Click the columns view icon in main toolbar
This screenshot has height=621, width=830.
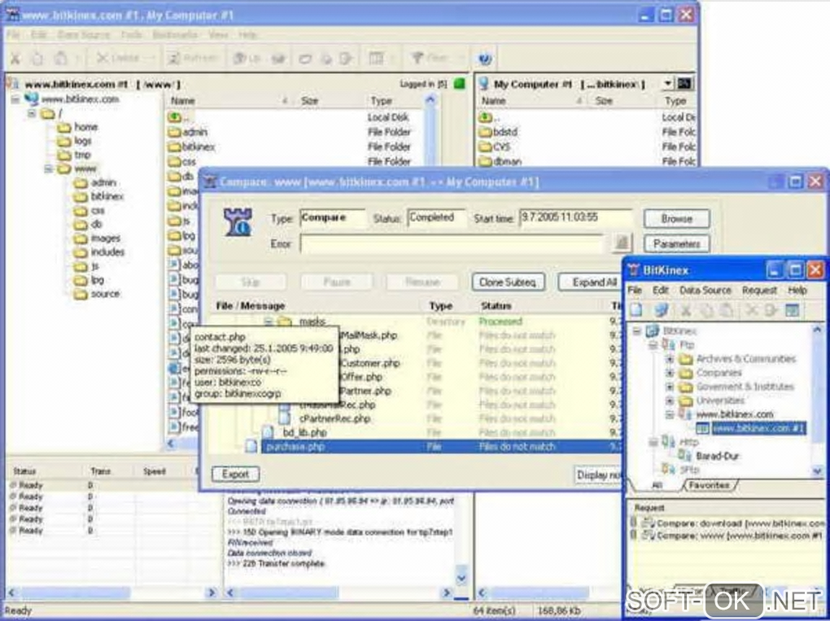coord(376,59)
